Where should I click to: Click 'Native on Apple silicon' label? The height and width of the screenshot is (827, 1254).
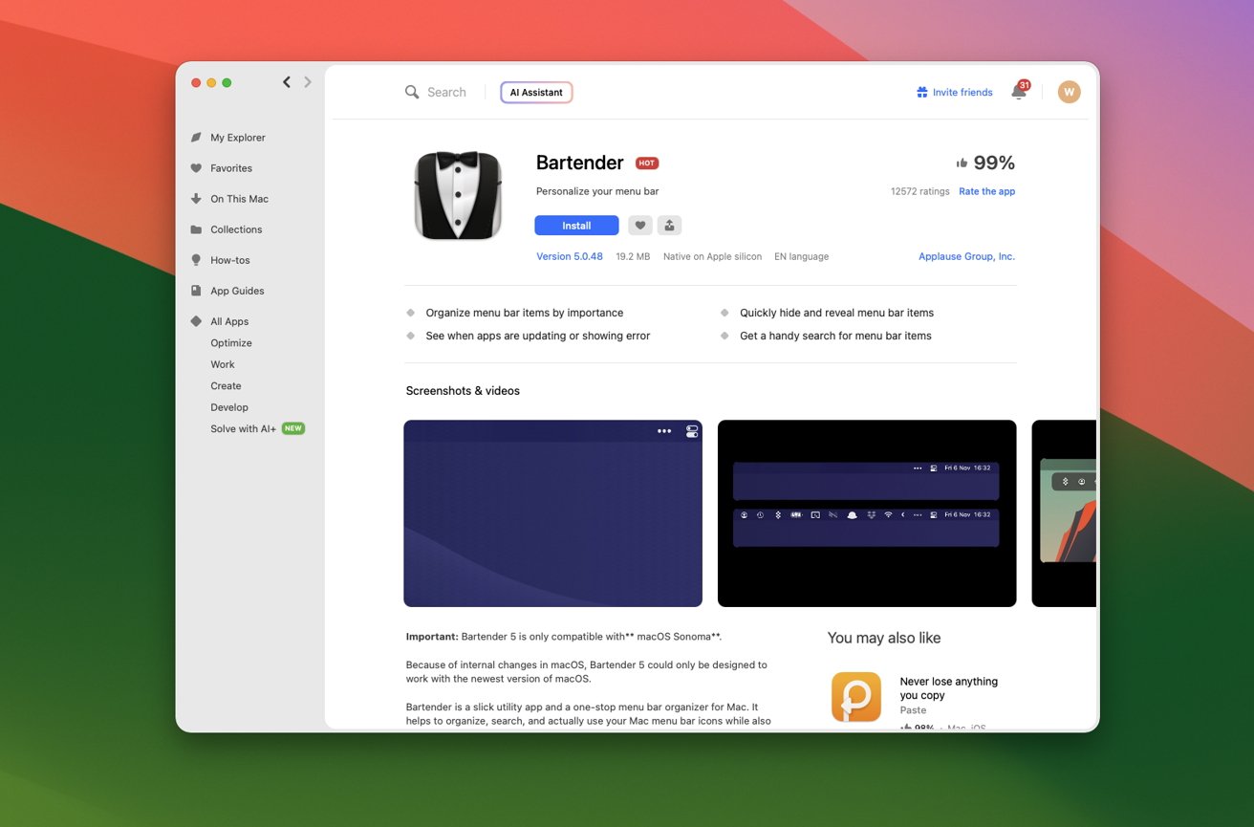click(x=713, y=256)
